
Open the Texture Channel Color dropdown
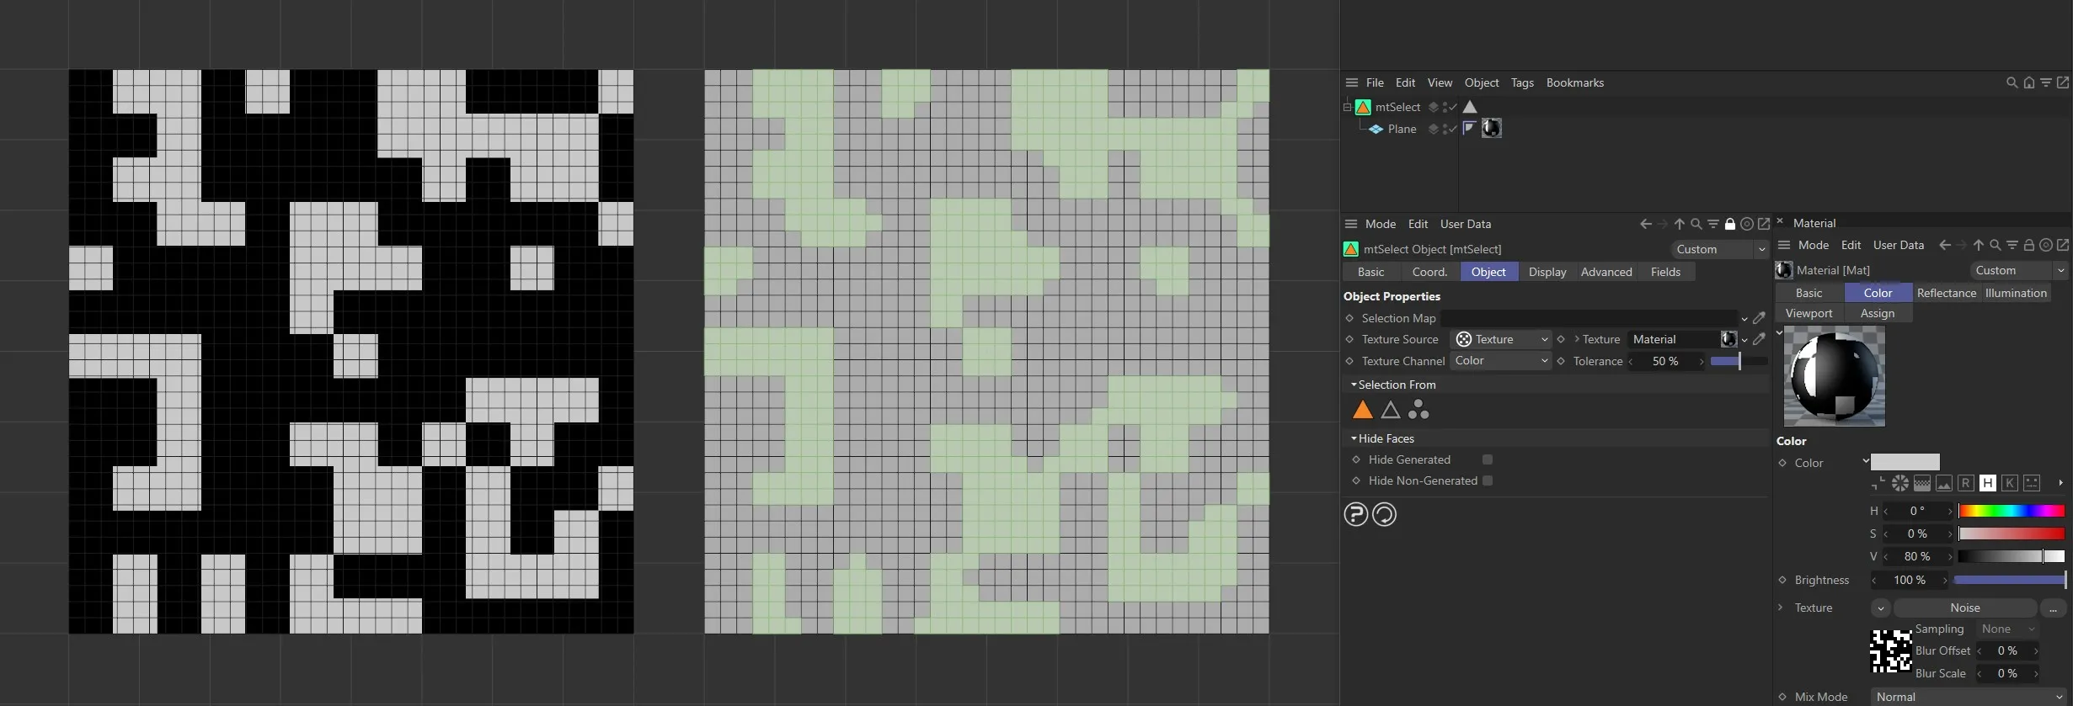[1501, 360]
